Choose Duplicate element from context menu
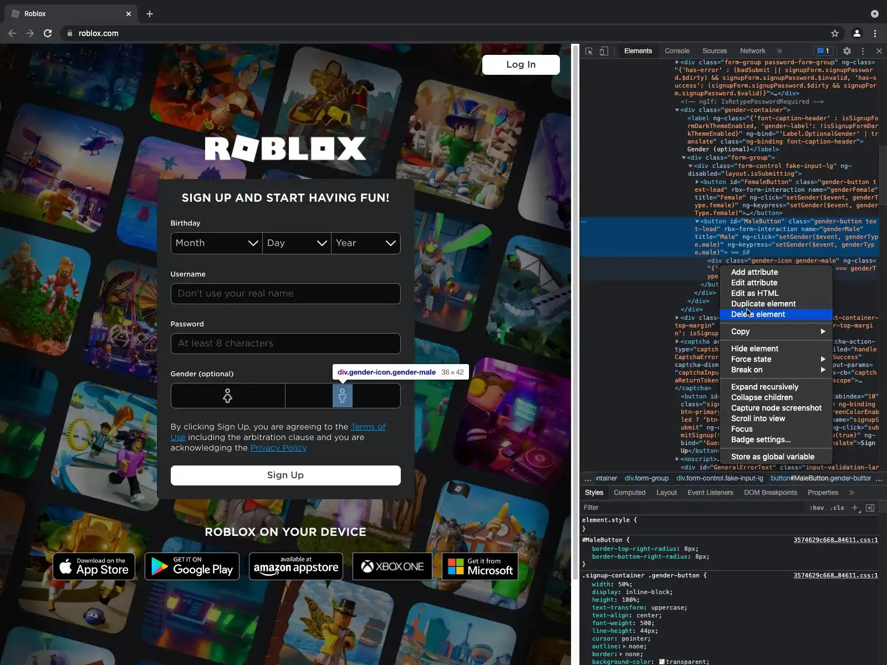The image size is (887, 665). pyautogui.click(x=776, y=304)
